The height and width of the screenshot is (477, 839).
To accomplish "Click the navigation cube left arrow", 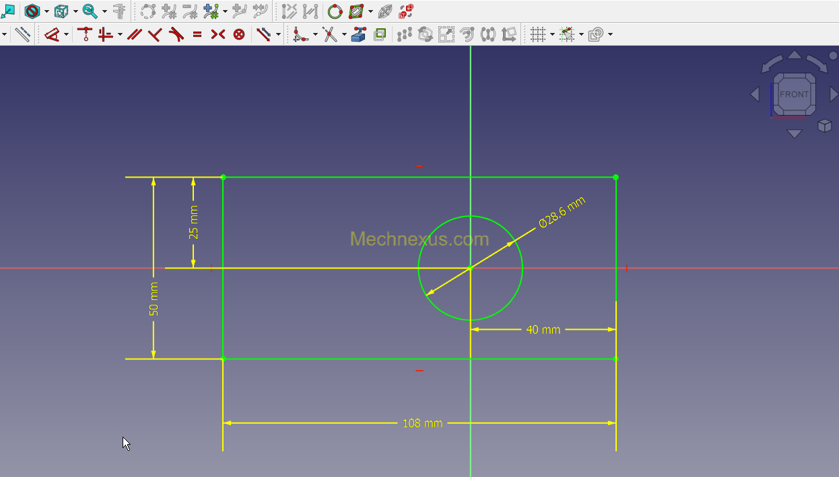I will click(x=755, y=94).
